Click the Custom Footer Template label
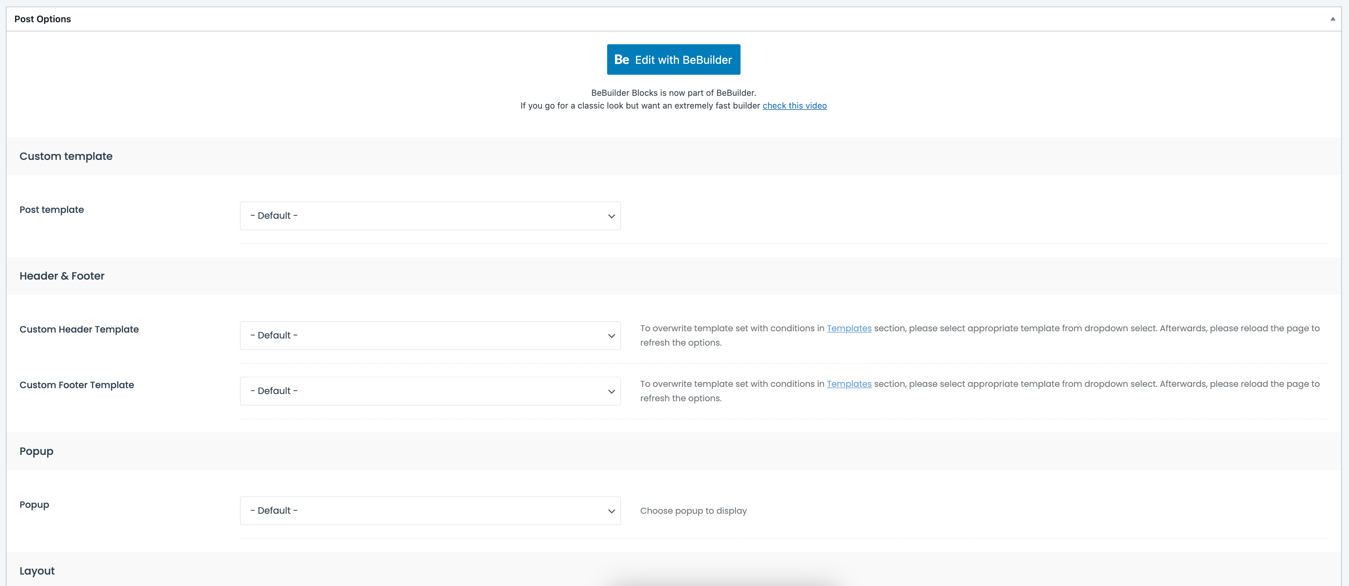This screenshot has height=586, width=1349. click(x=77, y=385)
